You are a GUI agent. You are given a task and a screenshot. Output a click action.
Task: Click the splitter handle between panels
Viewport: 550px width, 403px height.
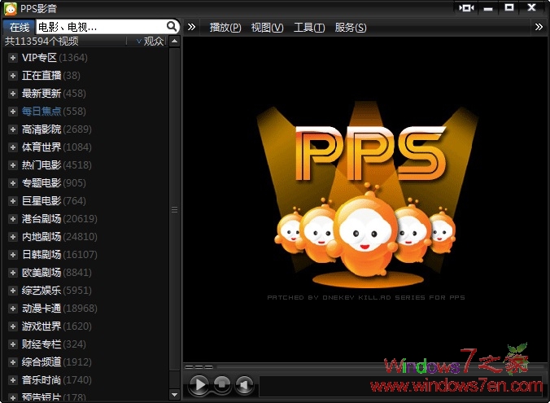tap(173, 209)
